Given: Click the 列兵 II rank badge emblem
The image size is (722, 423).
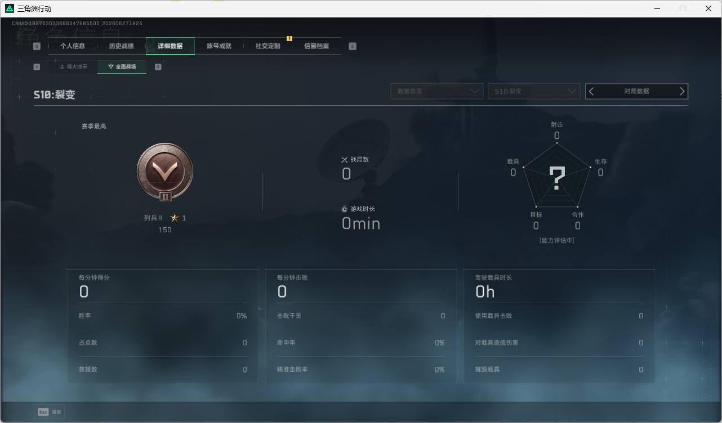Looking at the screenshot, I should coord(165,172).
